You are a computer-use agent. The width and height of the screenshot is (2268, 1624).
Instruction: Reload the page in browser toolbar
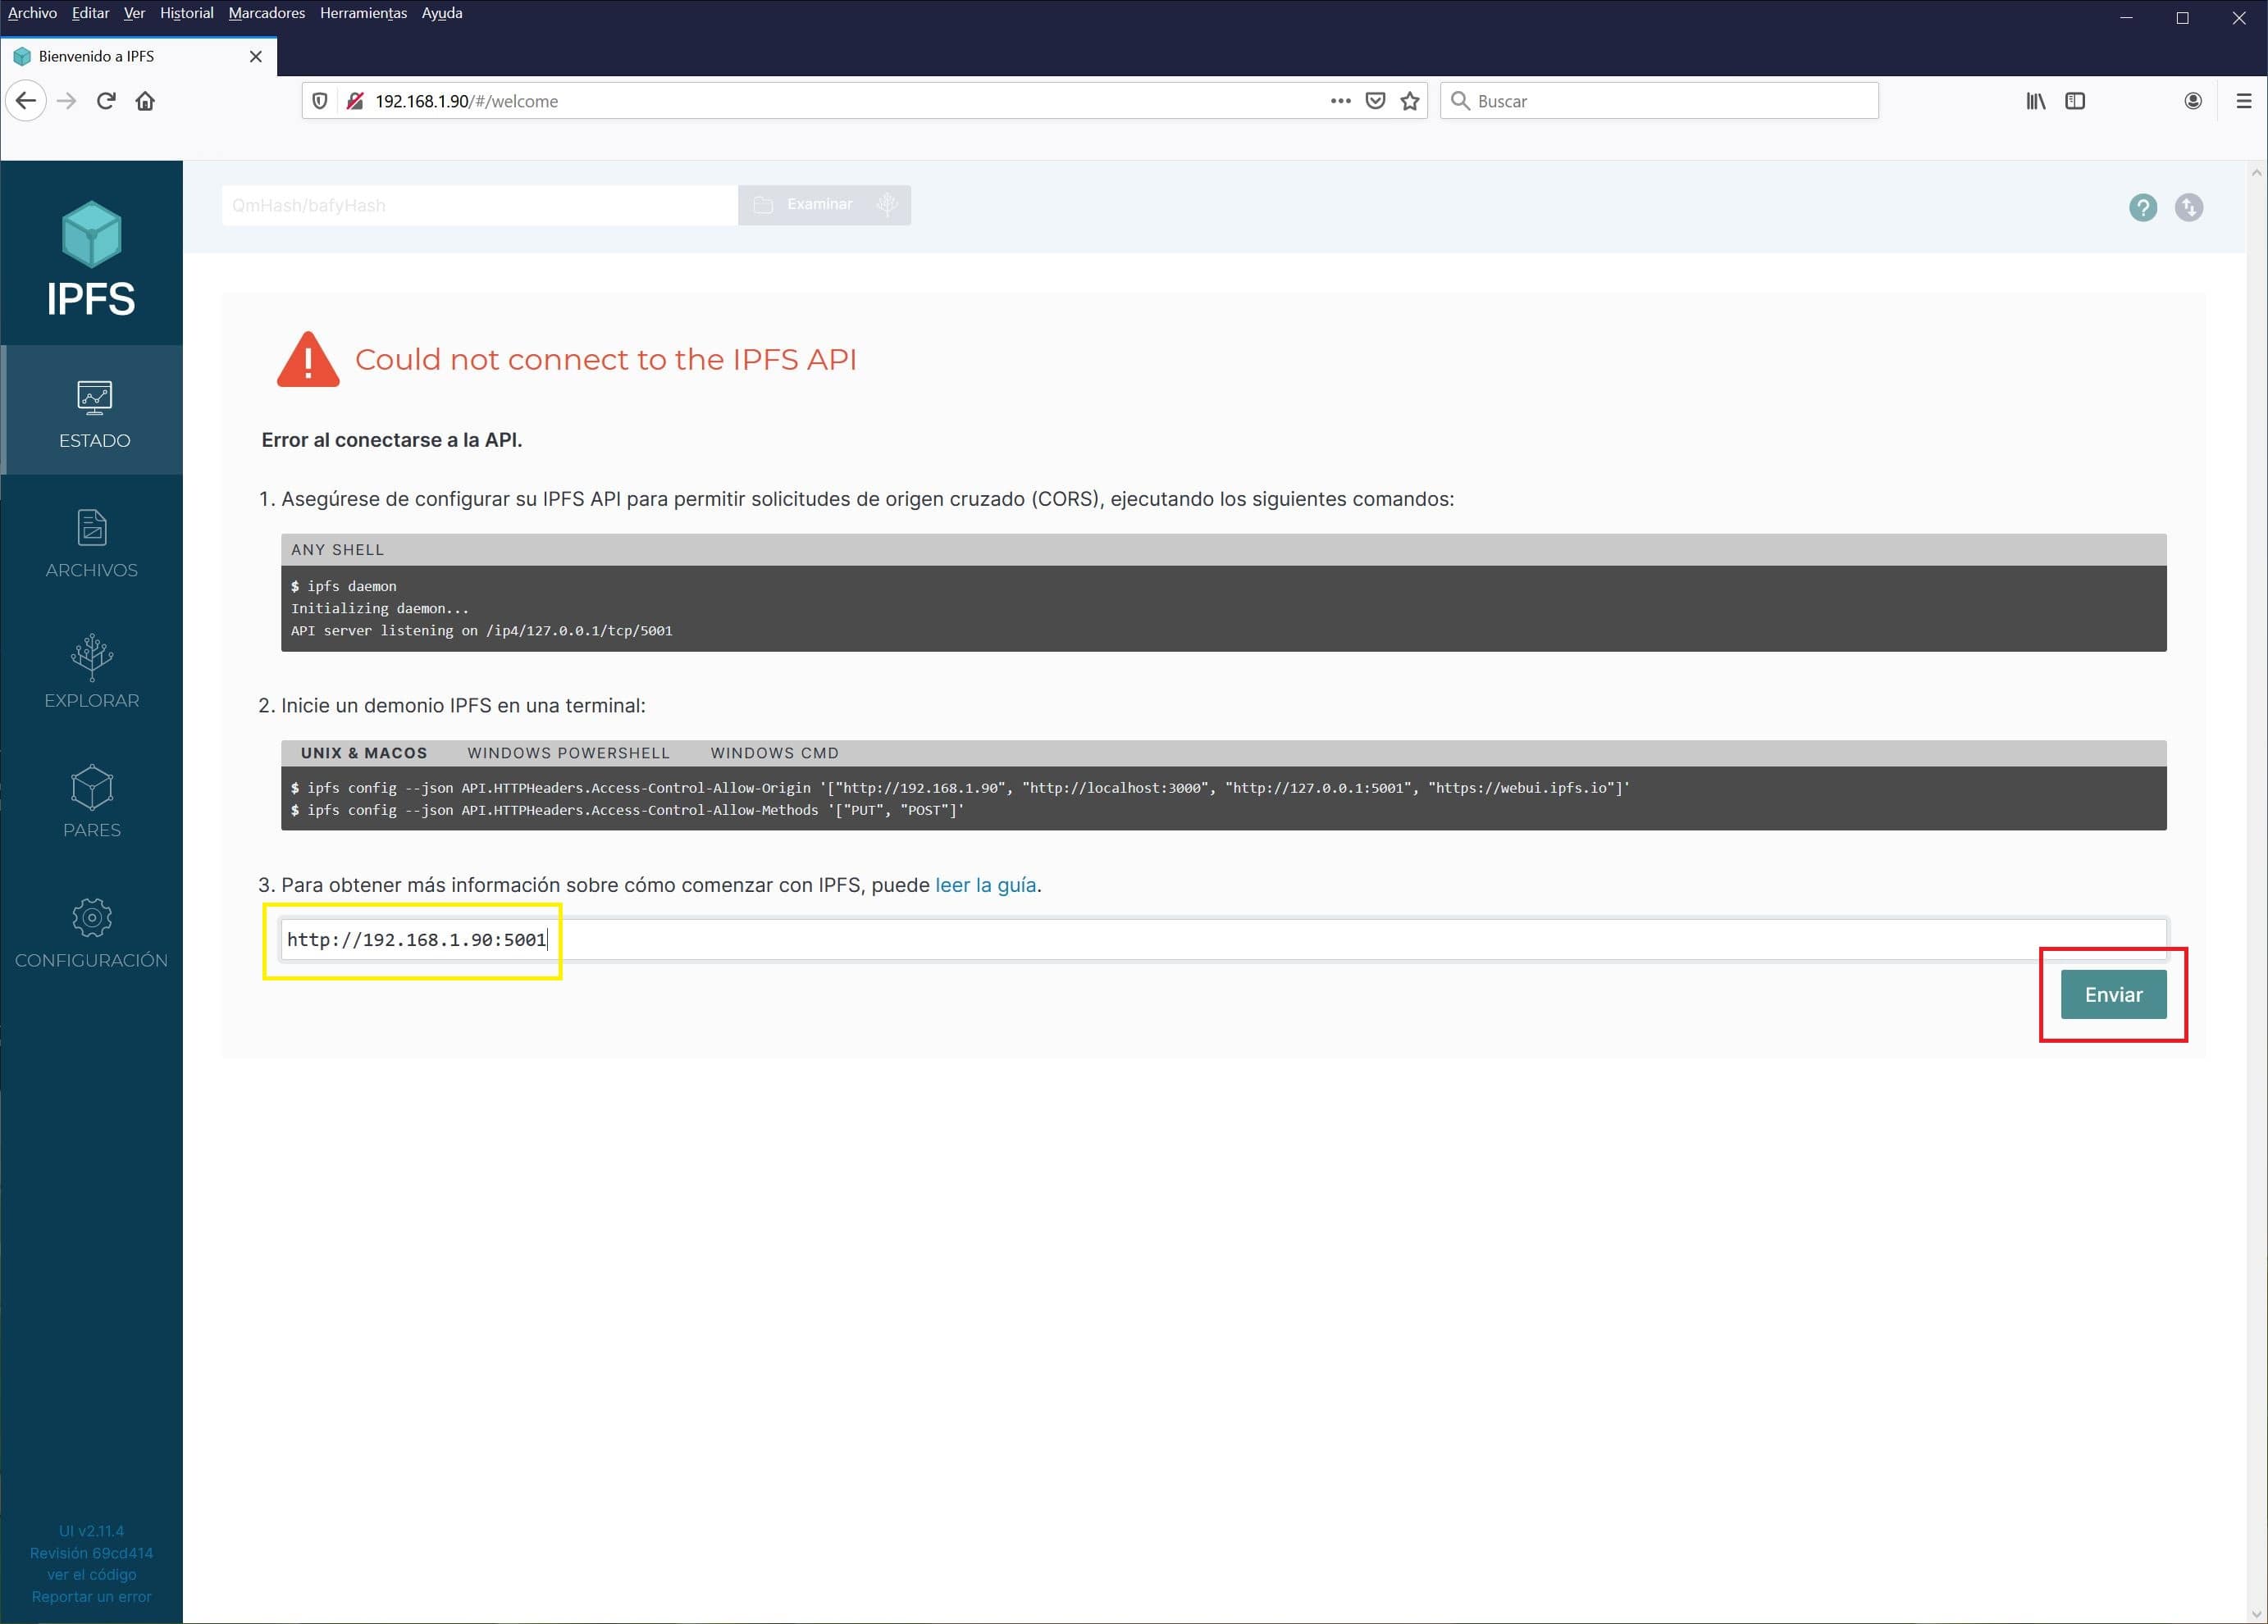pos(106,101)
